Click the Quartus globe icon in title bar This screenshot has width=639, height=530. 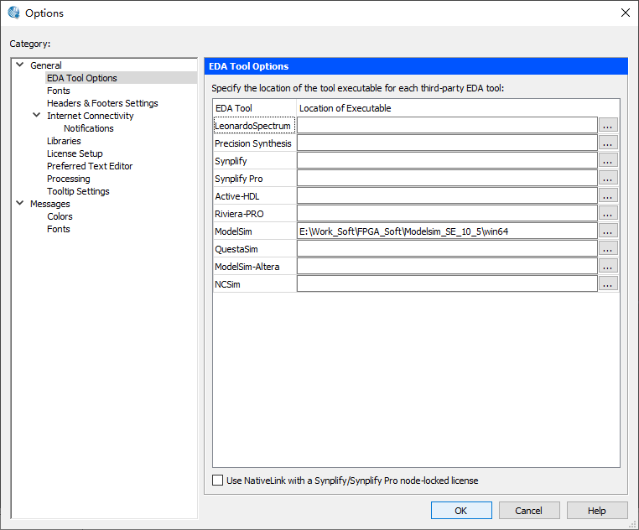(14, 13)
